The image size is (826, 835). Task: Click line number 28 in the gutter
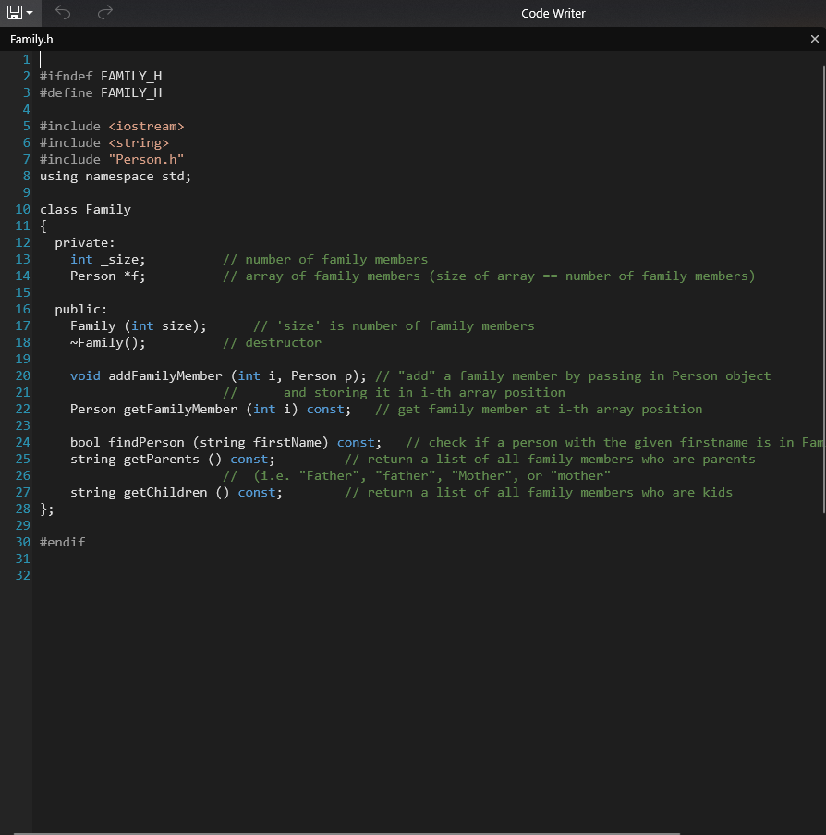(x=23, y=509)
